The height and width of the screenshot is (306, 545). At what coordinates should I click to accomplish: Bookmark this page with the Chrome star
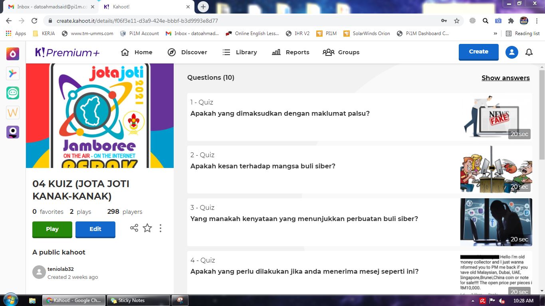pyautogui.click(x=457, y=21)
